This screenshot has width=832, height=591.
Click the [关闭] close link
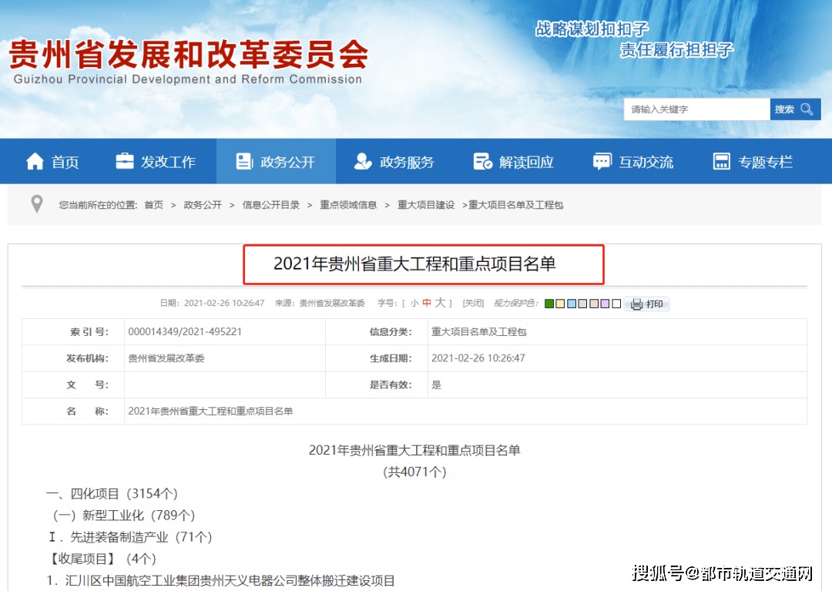473,304
